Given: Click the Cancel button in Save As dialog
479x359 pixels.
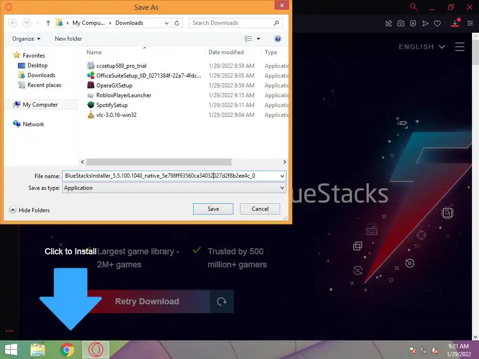Looking at the screenshot, I should tap(260, 209).
